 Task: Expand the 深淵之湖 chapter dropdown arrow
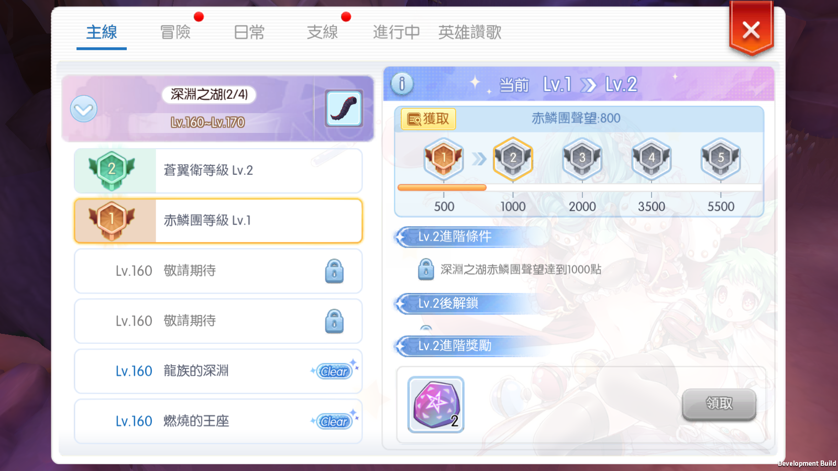click(84, 109)
